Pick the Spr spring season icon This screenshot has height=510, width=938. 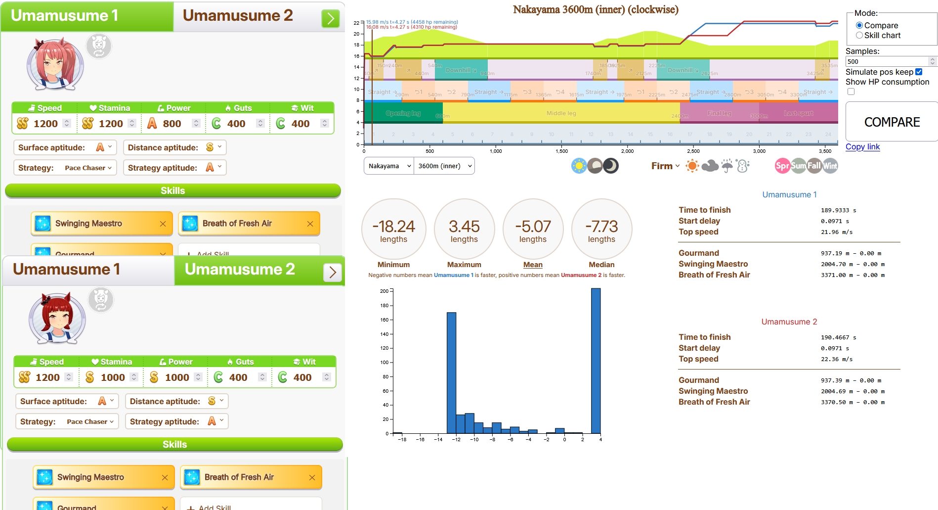[x=782, y=166]
